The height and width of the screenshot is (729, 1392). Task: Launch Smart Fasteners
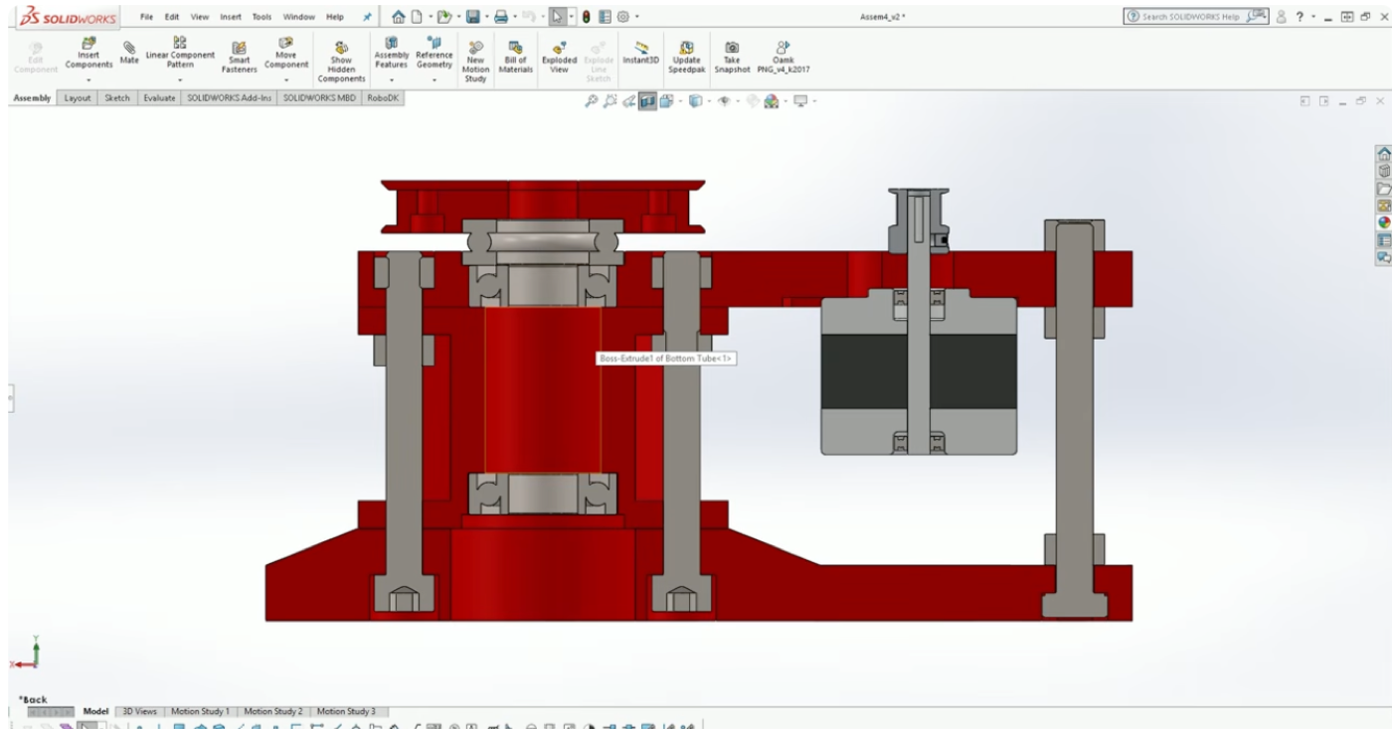pyautogui.click(x=239, y=58)
